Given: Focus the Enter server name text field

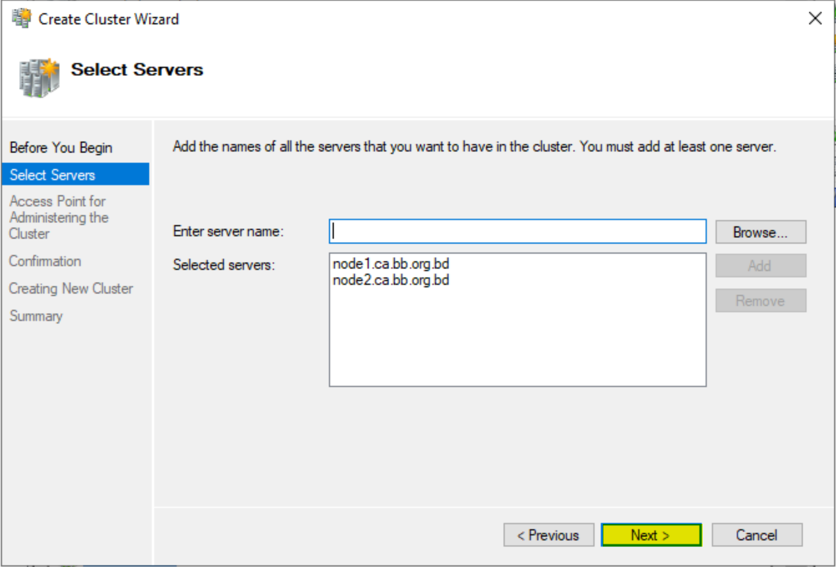Looking at the screenshot, I should pyautogui.click(x=518, y=232).
